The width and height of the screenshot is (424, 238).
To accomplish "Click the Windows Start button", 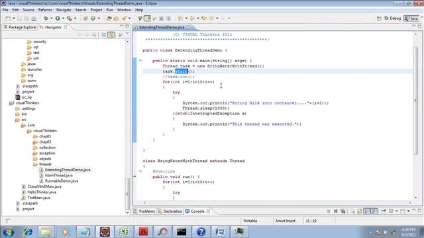I will (x=9, y=232).
